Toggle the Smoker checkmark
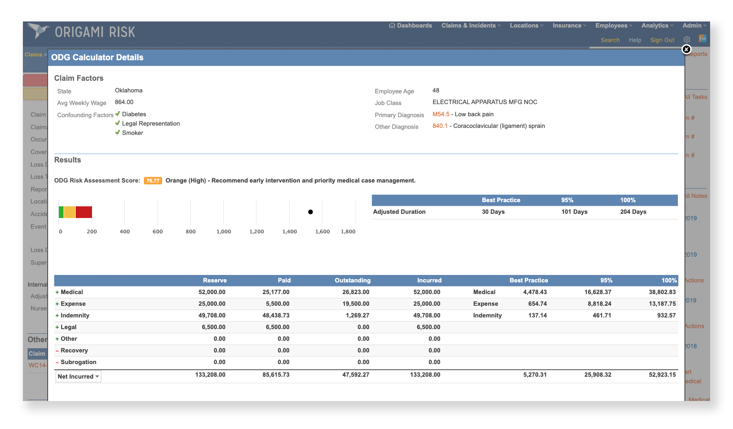The height and width of the screenshot is (429, 733). (x=118, y=133)
